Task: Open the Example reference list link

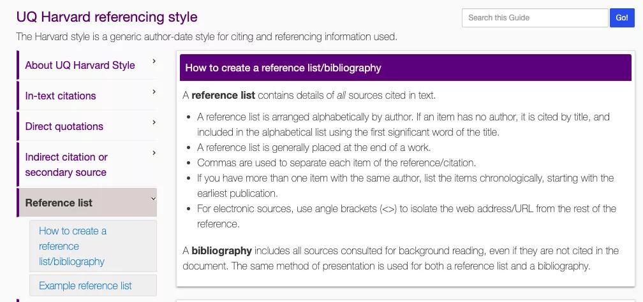Action: 92,285
